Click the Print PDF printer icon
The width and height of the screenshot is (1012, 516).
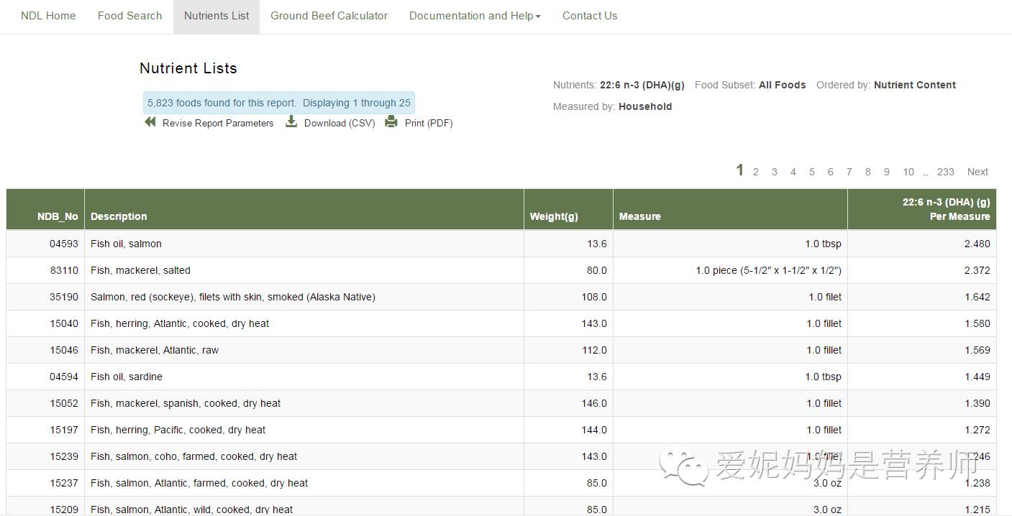391,122
